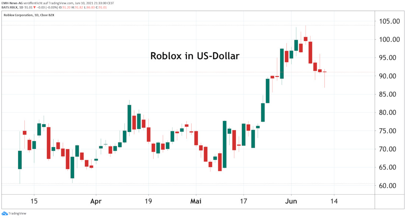Click the red down-triangle change indicator
This screenshot has height=218, width=406.
[35, 7]
